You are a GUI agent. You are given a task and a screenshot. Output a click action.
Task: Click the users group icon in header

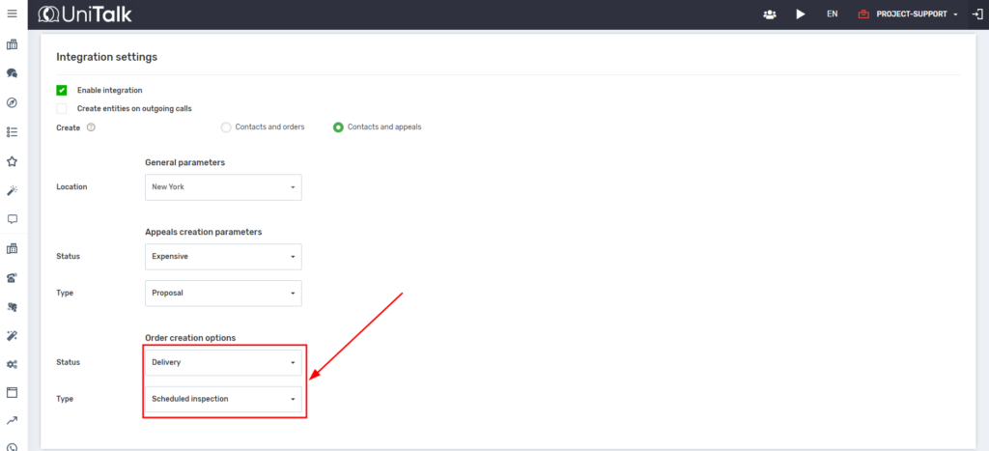pos(770,14)
